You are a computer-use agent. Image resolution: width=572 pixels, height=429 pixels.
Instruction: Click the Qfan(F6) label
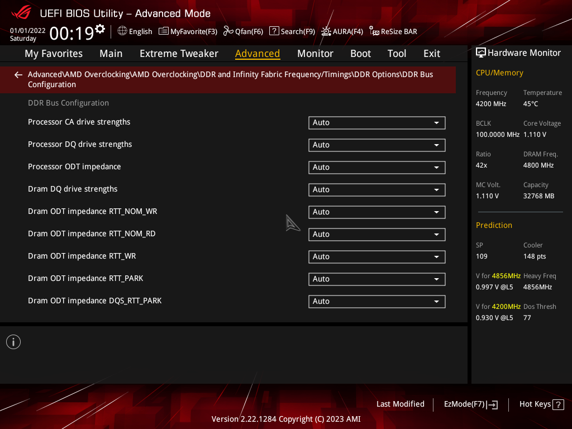(x=249, y=31)
